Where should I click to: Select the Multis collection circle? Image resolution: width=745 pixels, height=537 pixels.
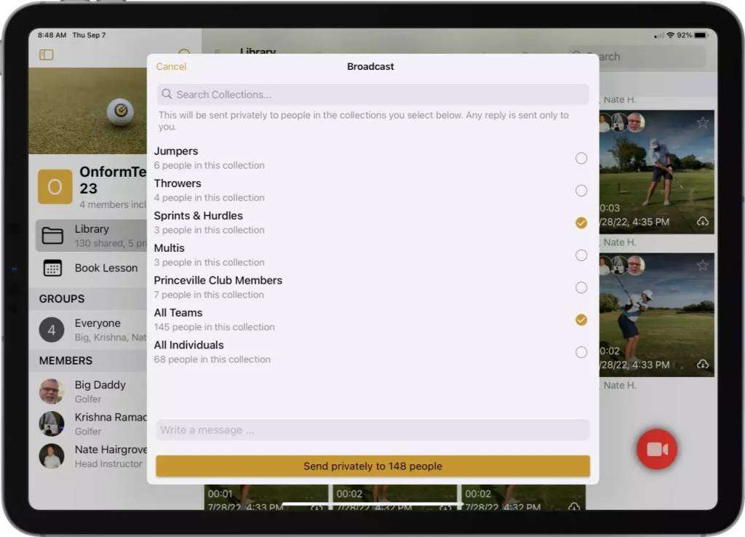pos(581,255)
